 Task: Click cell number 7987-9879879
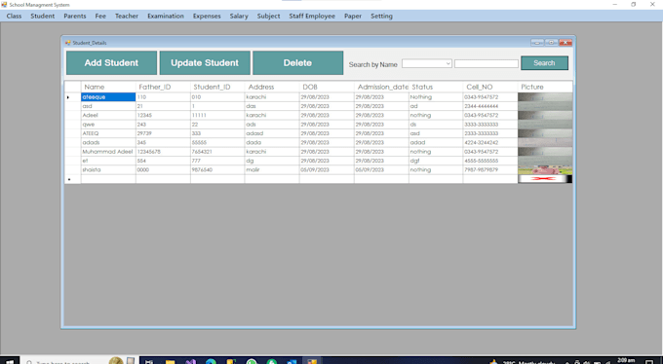click(x=490, y=169)
